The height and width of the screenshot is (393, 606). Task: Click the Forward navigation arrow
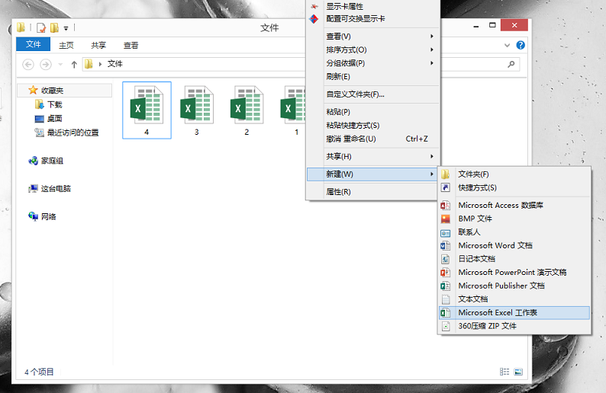point(46,65)
